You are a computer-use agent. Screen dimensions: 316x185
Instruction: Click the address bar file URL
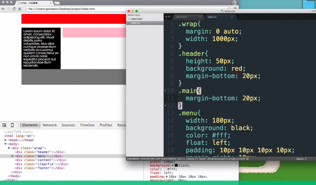point(61,9)
